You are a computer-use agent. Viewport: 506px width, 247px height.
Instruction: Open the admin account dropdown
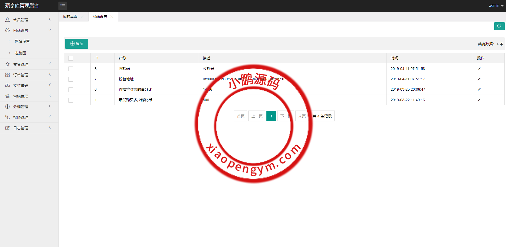click(x=496, y=6)
